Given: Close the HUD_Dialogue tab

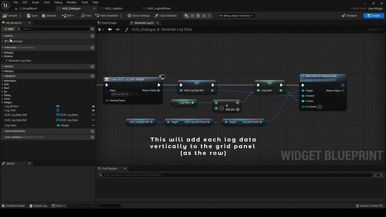Looking at the screenshot, I should (x=94, y=8).
